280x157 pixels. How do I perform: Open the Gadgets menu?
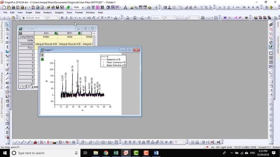pyautogui.click(x=59, y=13)
